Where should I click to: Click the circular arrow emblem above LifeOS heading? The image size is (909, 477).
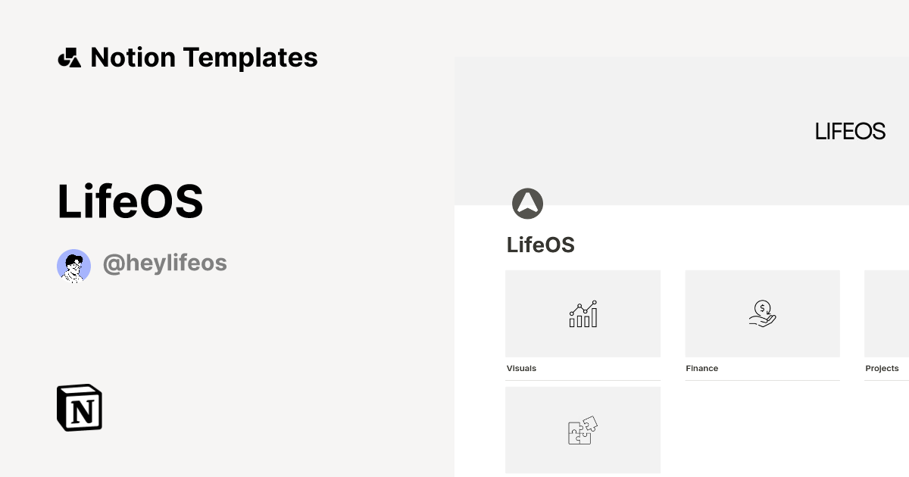[528, 203]
